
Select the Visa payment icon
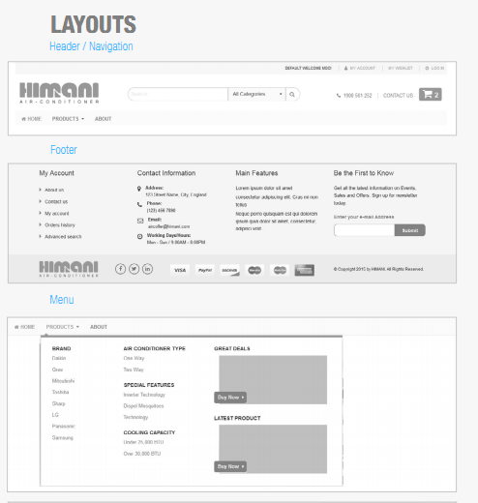[180, 270]
